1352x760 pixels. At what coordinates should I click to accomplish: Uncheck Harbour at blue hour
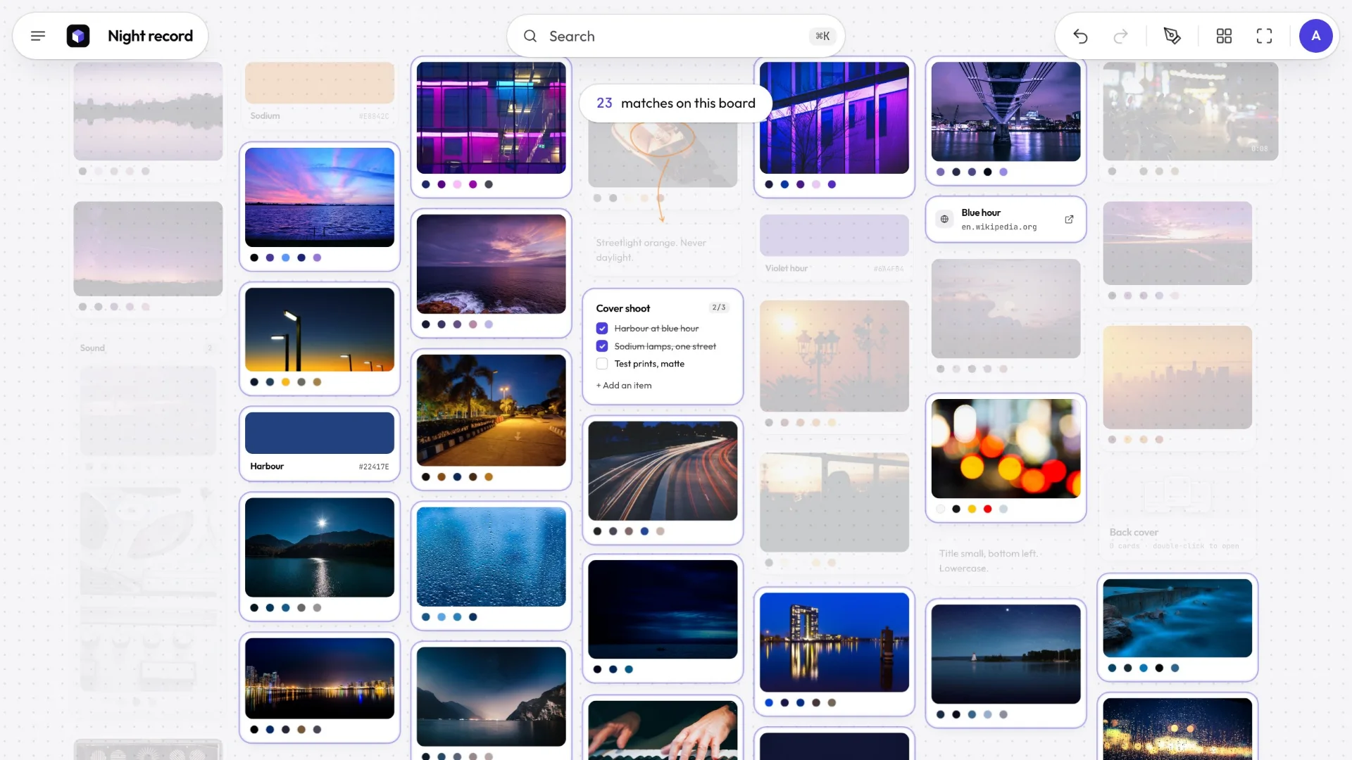click(602, 329)
